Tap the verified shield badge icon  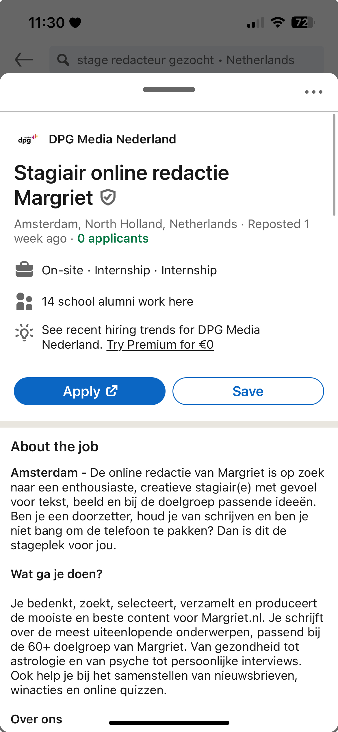point(108,197)
